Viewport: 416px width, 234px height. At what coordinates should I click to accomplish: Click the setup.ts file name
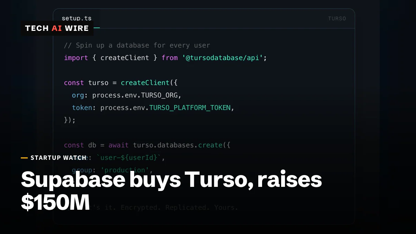(x=77, y=18)
